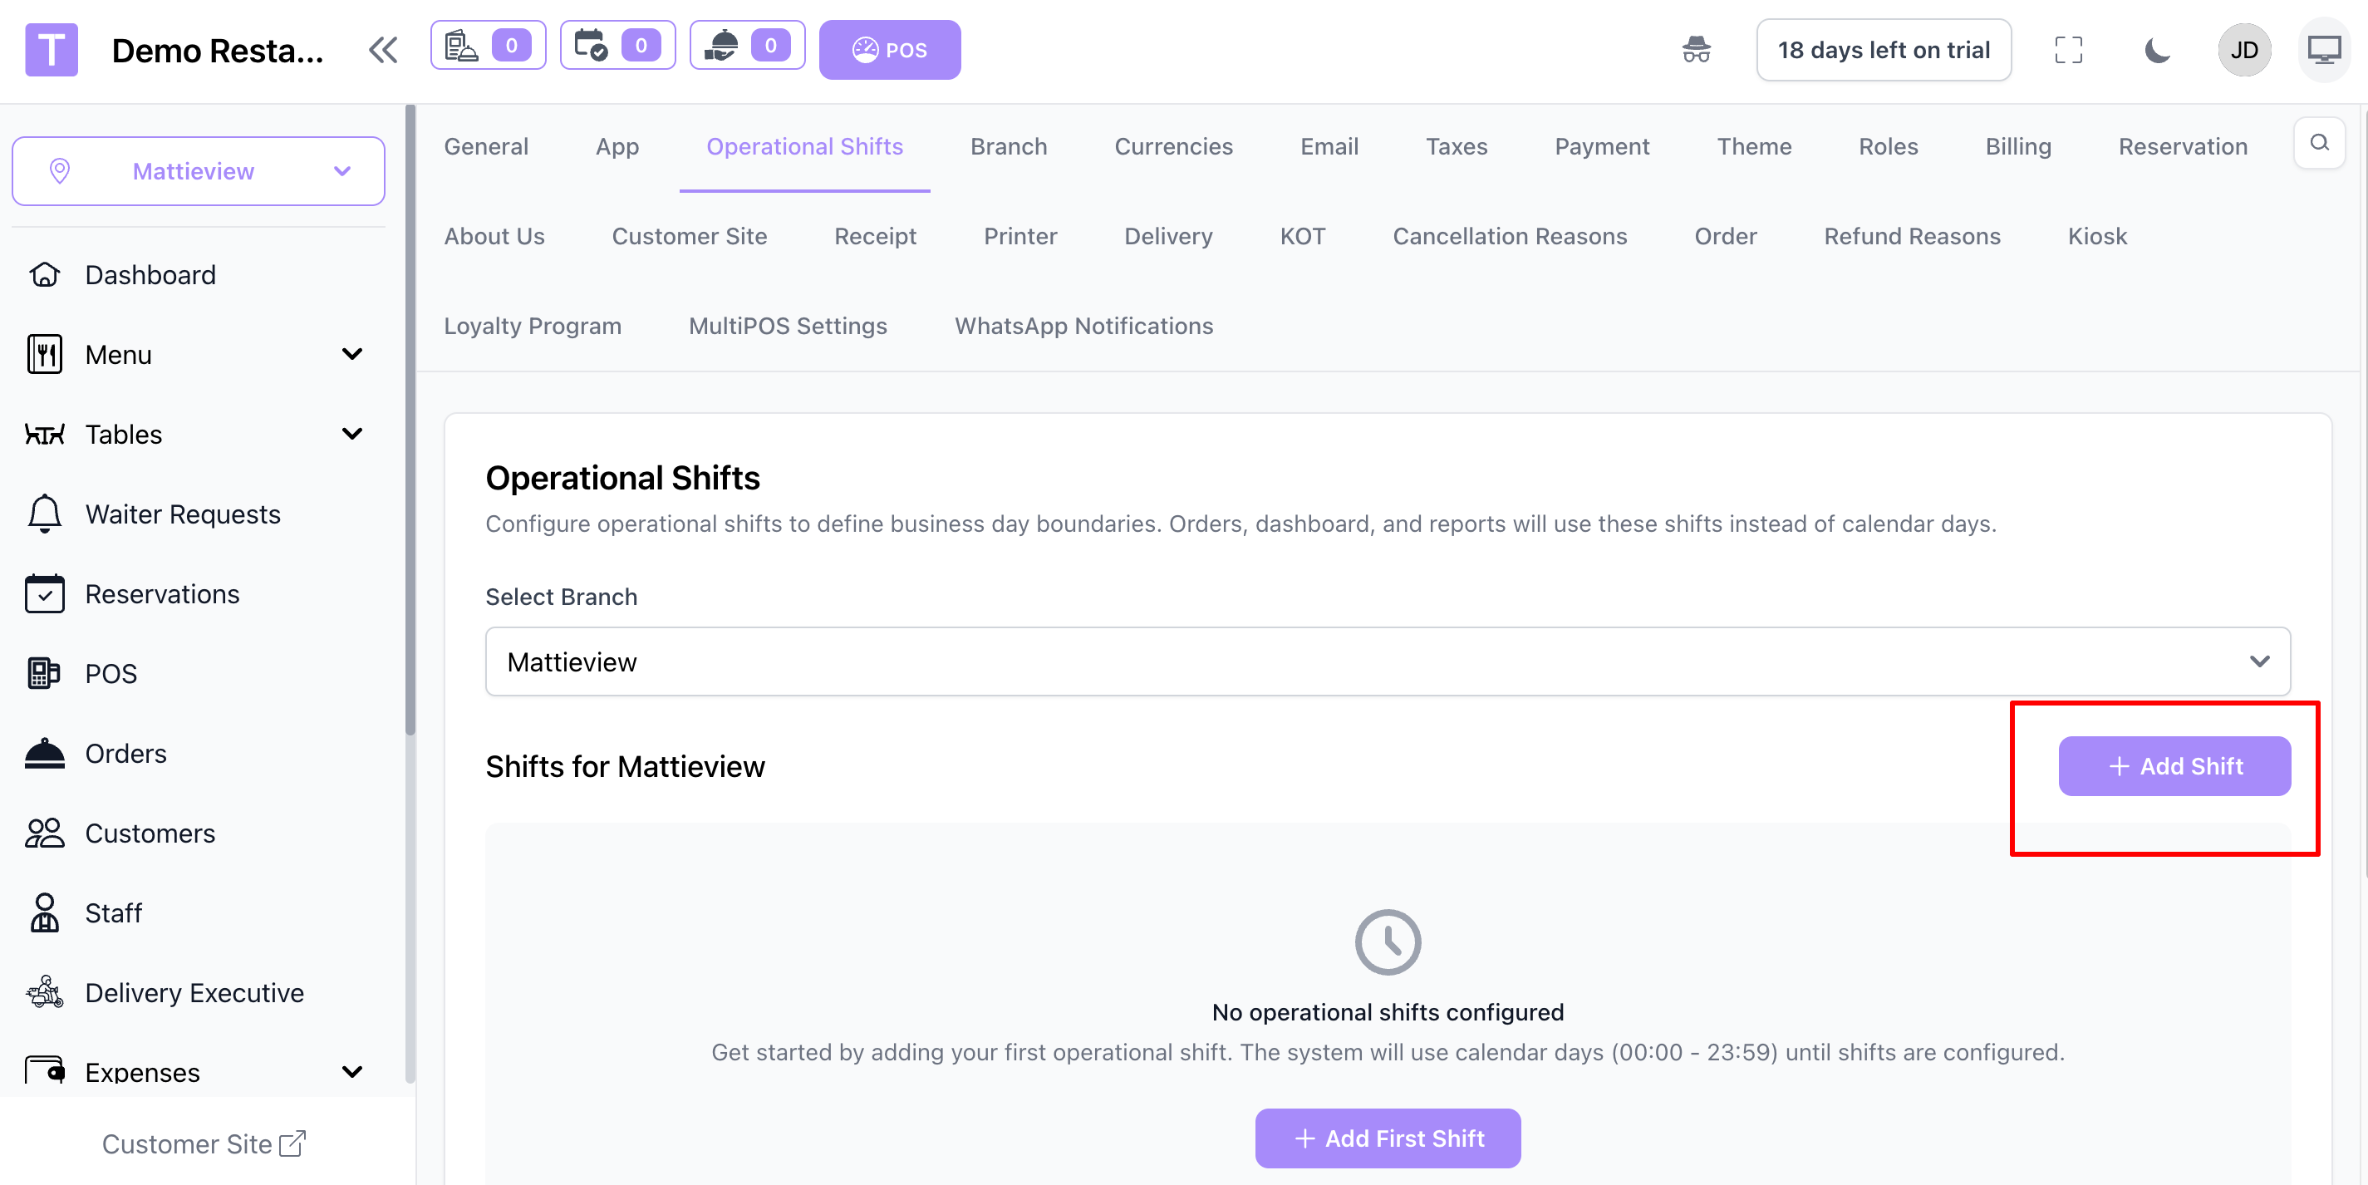This screenshot has width=2368, height=1185.
Task: Click the Add Shift button
Action: 2174,766
